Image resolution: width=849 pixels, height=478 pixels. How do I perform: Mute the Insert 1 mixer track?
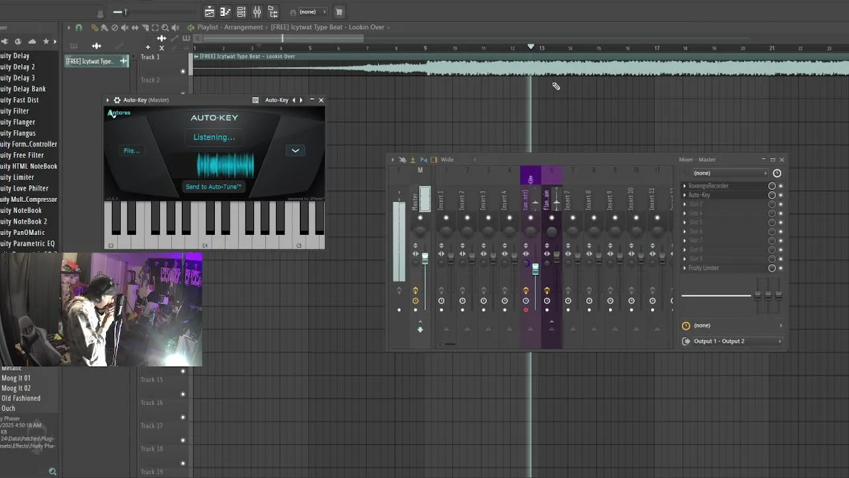(446, 218)
